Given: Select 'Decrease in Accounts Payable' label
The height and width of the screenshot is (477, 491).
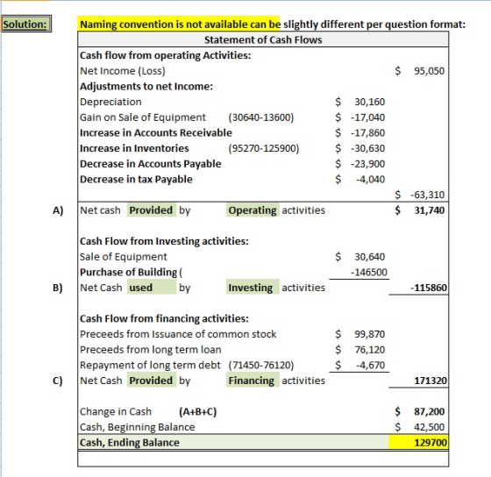Looking at the screenshot, I should tap(150, 164).
